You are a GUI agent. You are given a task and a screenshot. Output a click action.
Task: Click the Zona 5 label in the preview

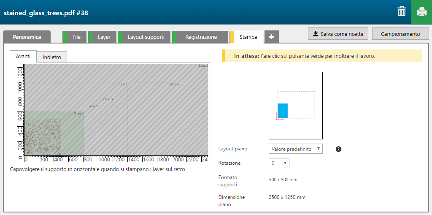pyautogui.click(x=174, y=84)
